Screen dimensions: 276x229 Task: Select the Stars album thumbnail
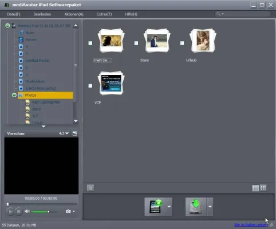(x=157, y=41)
